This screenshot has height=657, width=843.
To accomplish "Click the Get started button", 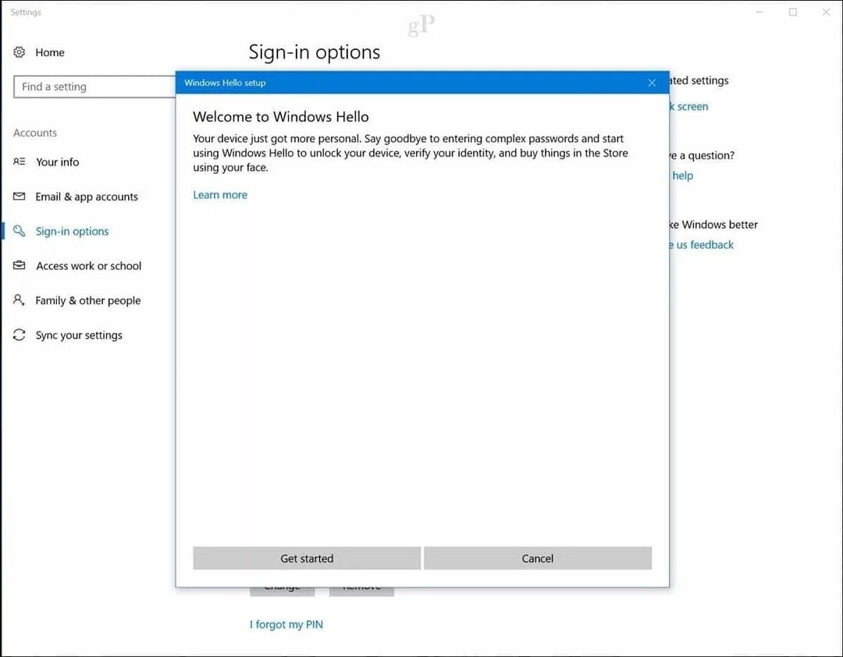I will tap(307, 558).
